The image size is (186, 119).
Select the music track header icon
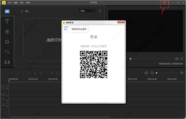click(3, 105)
